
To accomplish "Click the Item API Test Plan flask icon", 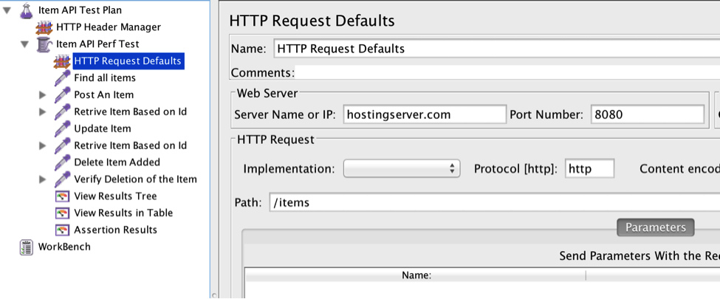I will pyautogui.click(x=27, y=10).
